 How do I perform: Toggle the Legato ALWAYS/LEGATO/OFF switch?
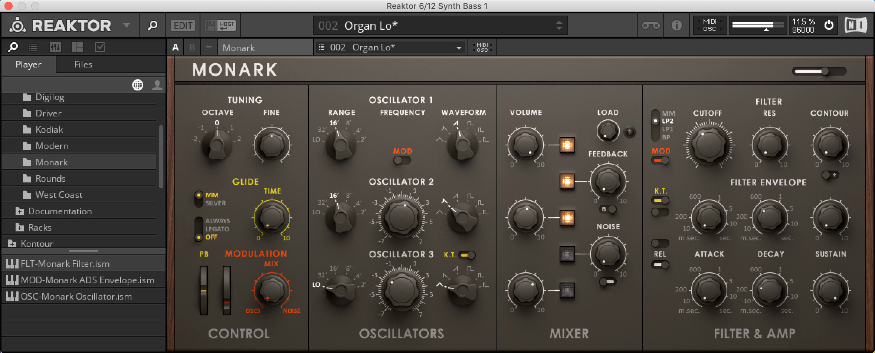(199, 229)
